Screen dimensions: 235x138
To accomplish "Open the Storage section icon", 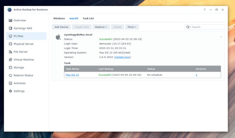I will pos(10,67).
